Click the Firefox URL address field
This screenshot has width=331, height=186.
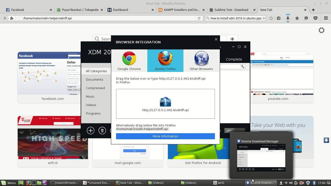click(109, 18)
